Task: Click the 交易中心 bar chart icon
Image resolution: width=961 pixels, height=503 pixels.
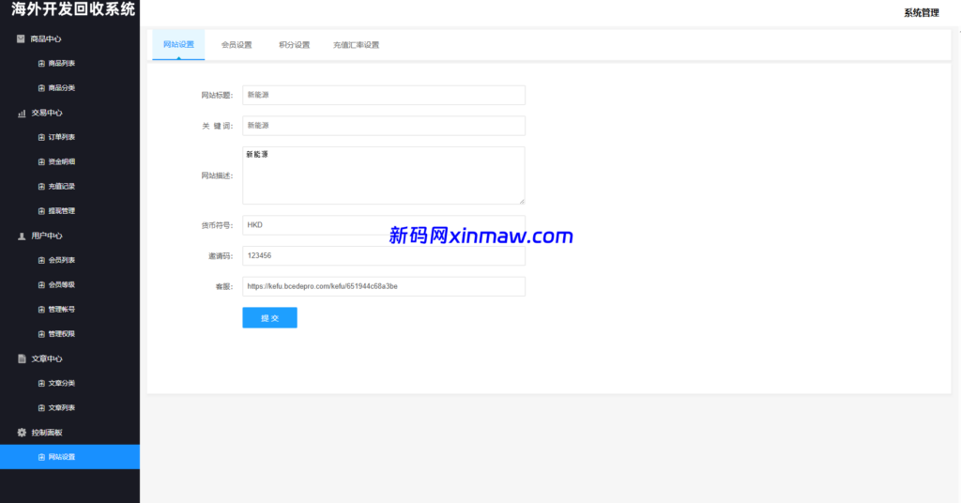Action: pos(22,113)
